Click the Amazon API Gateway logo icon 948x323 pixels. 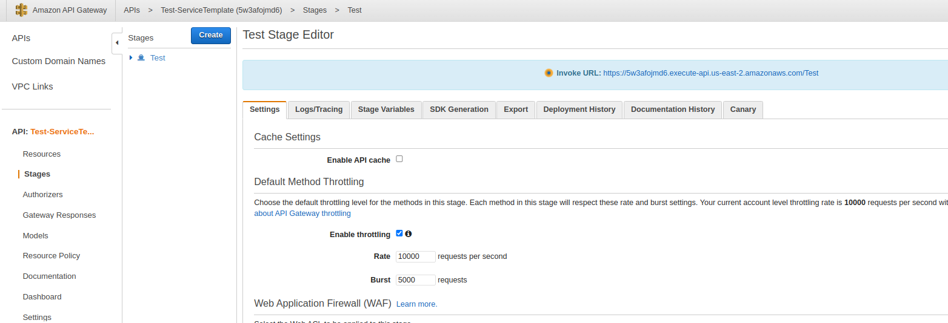point(21,10)
